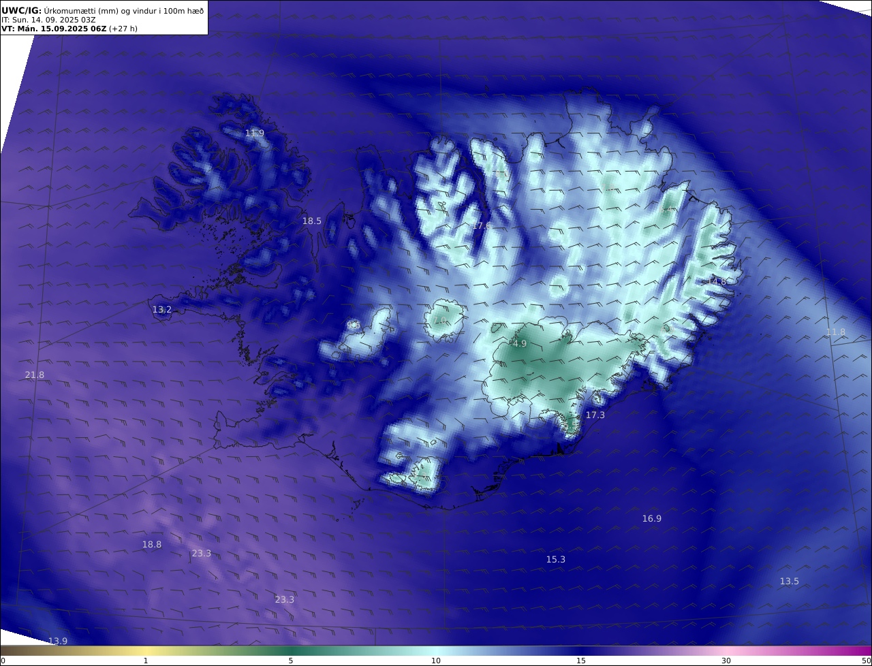This screenshot has height=666, width=872.
Task: Click the 11.9 value in the Westfjords
Action: (x=255, y=133)
